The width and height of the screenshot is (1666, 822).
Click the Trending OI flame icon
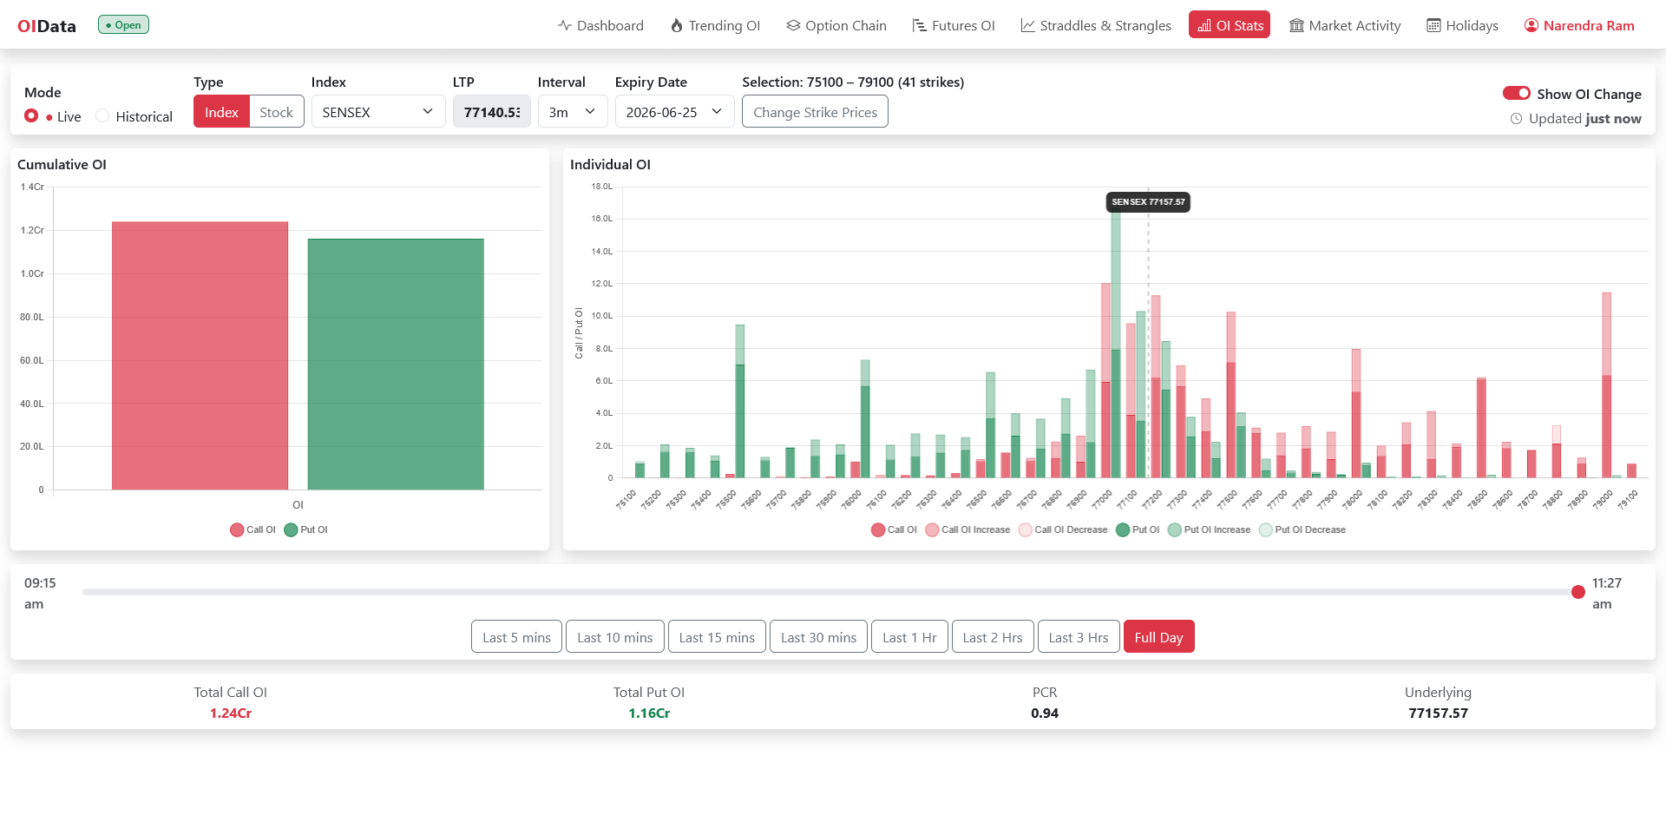[677, 25]
